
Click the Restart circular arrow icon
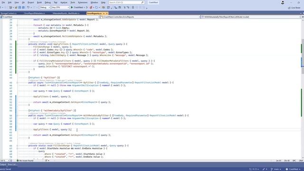(x=96, y=8)
